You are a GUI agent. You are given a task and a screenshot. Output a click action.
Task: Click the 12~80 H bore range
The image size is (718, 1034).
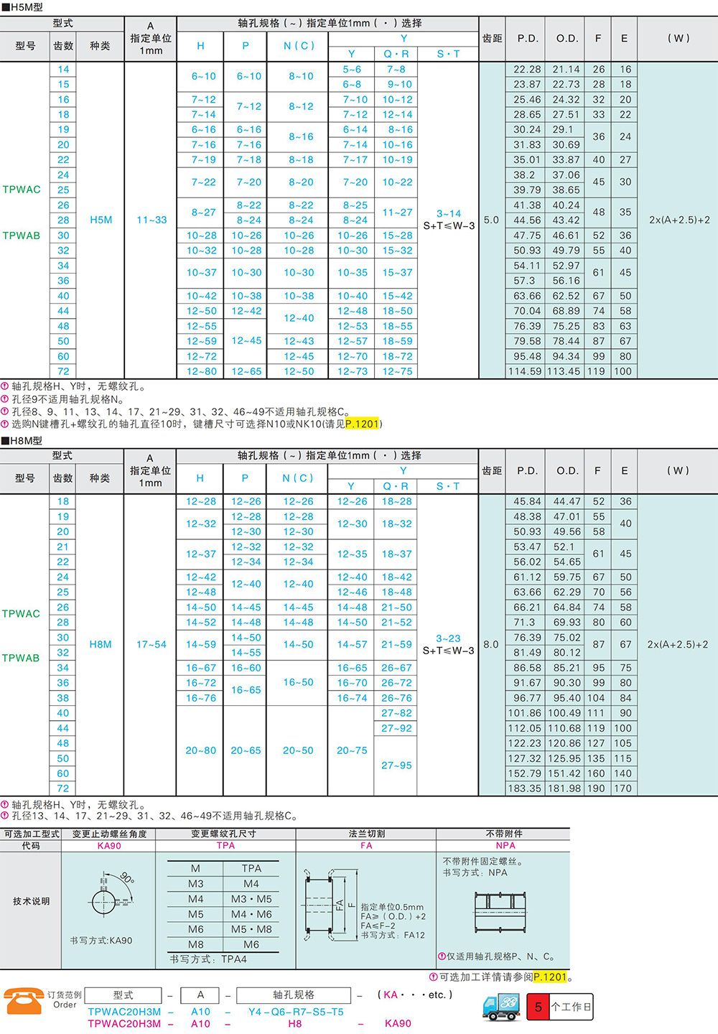click(x=202, y=371)
